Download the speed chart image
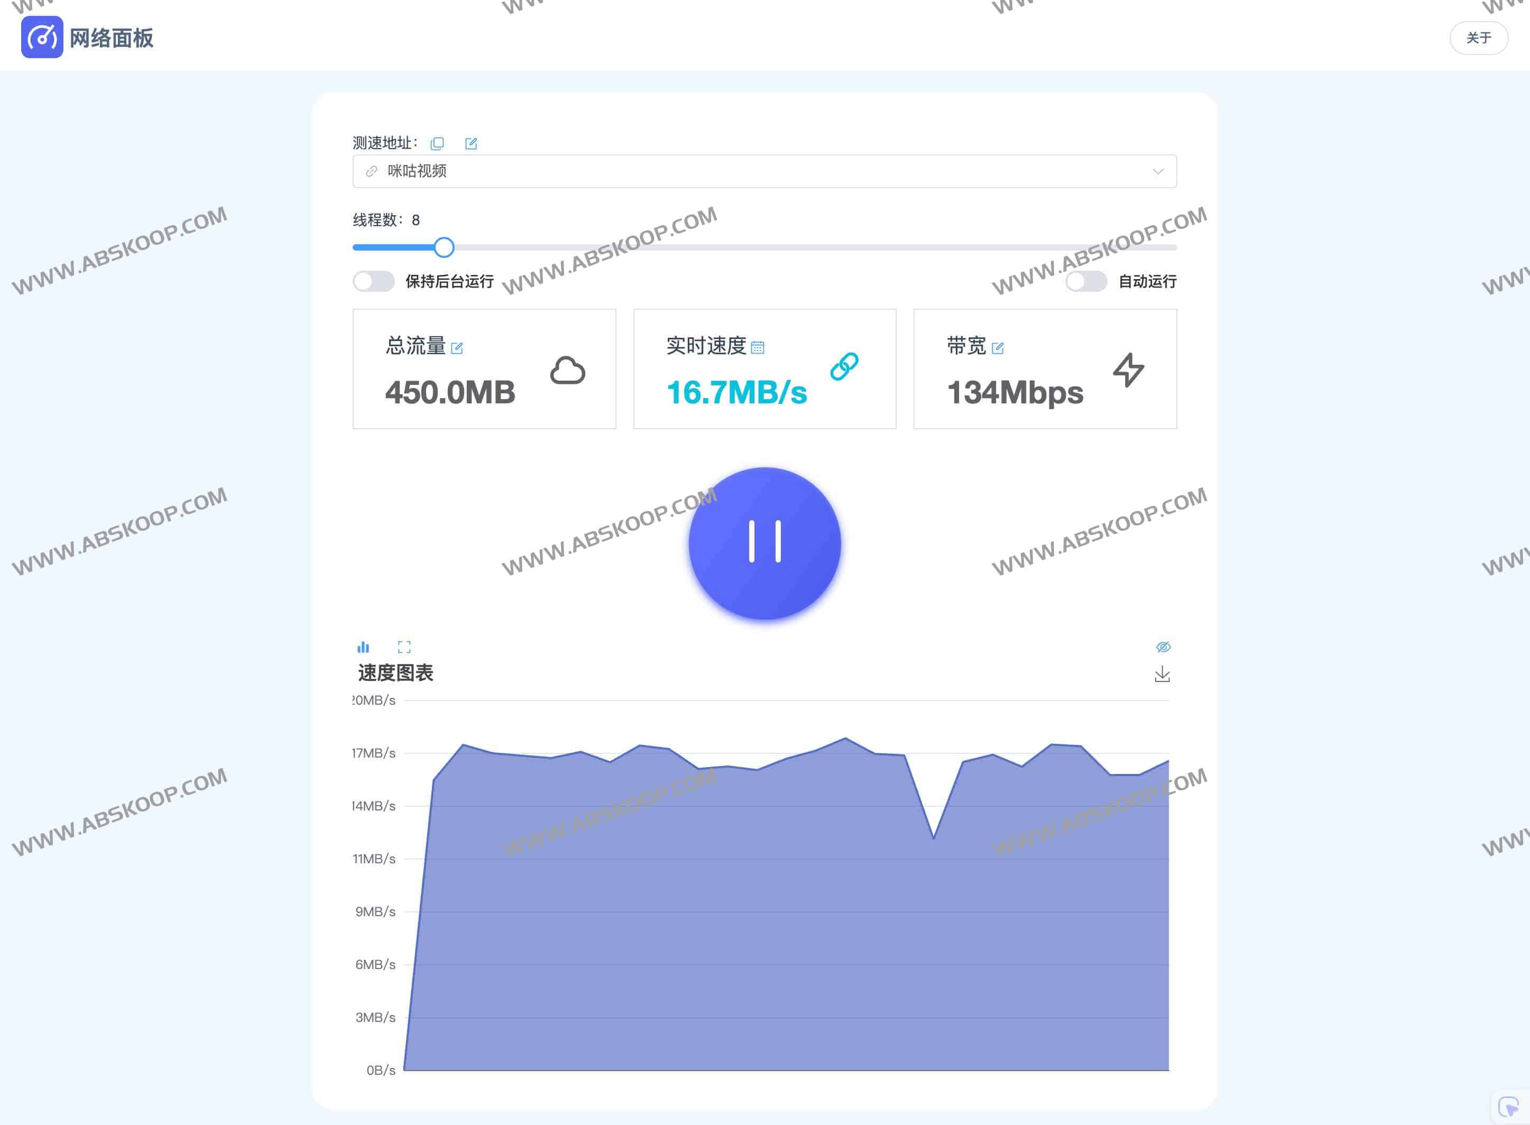Screen dimensions: 1530x1125 (x=1163, y=674)
